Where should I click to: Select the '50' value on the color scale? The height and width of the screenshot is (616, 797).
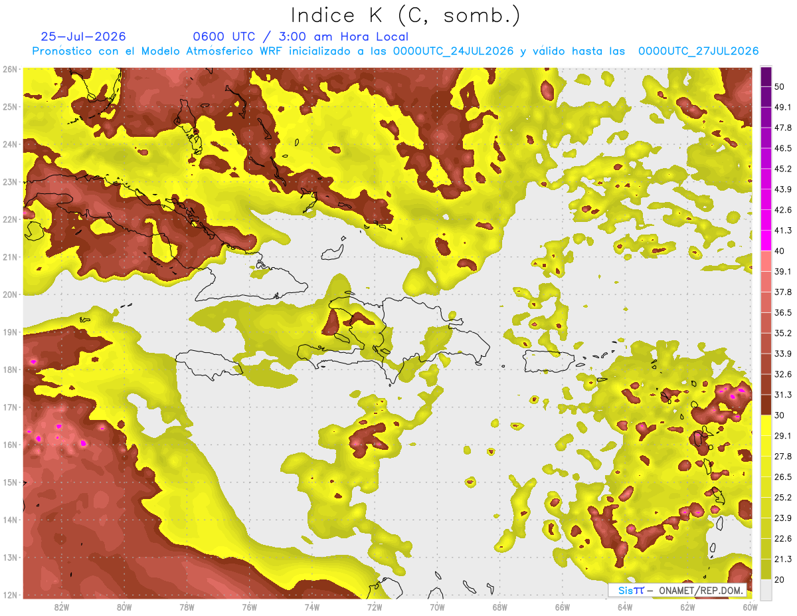pos(780,87)
